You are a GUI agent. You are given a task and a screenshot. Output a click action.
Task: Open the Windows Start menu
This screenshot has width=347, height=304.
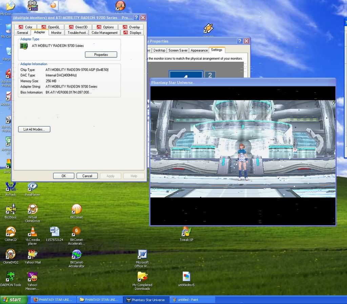[x=14, y=300]
